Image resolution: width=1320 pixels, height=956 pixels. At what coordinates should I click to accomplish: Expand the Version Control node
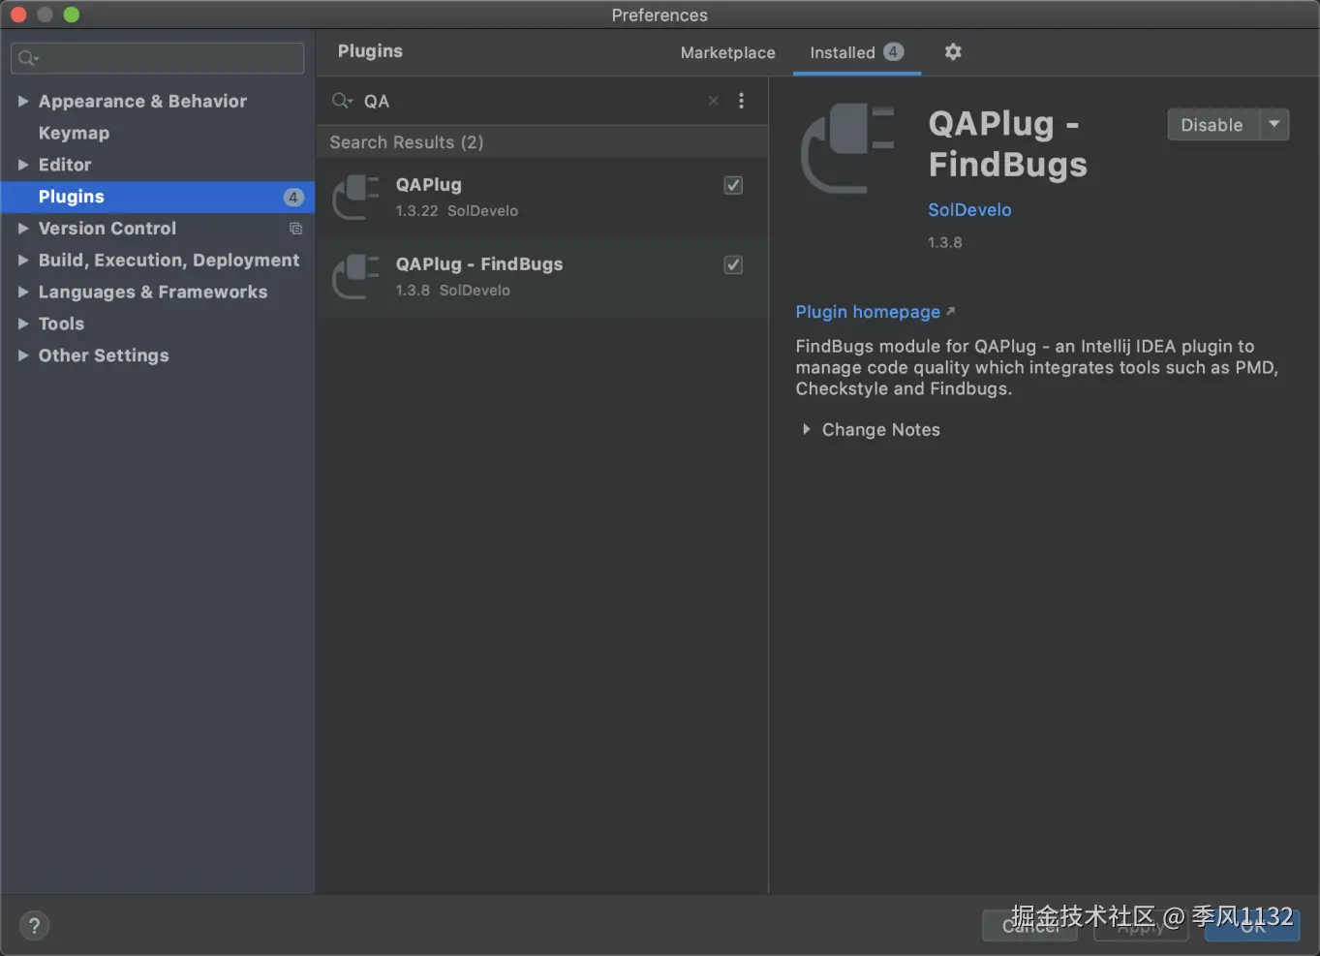click(23, 229)
